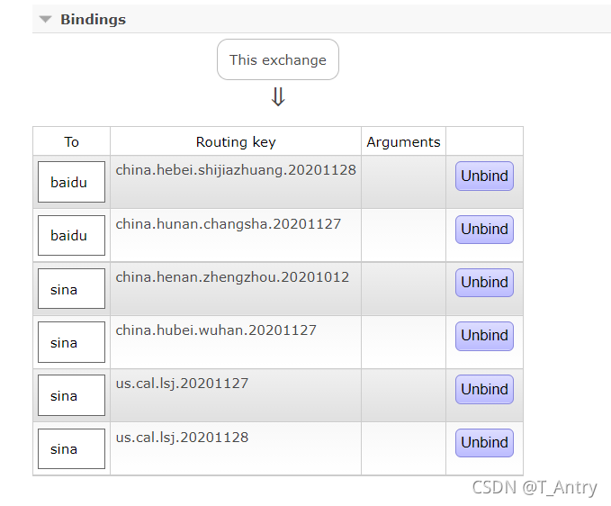Open sina queue for us.cal.lsj.20201127
The height and width of the screenshot is (506, 611).
point(71,395)
